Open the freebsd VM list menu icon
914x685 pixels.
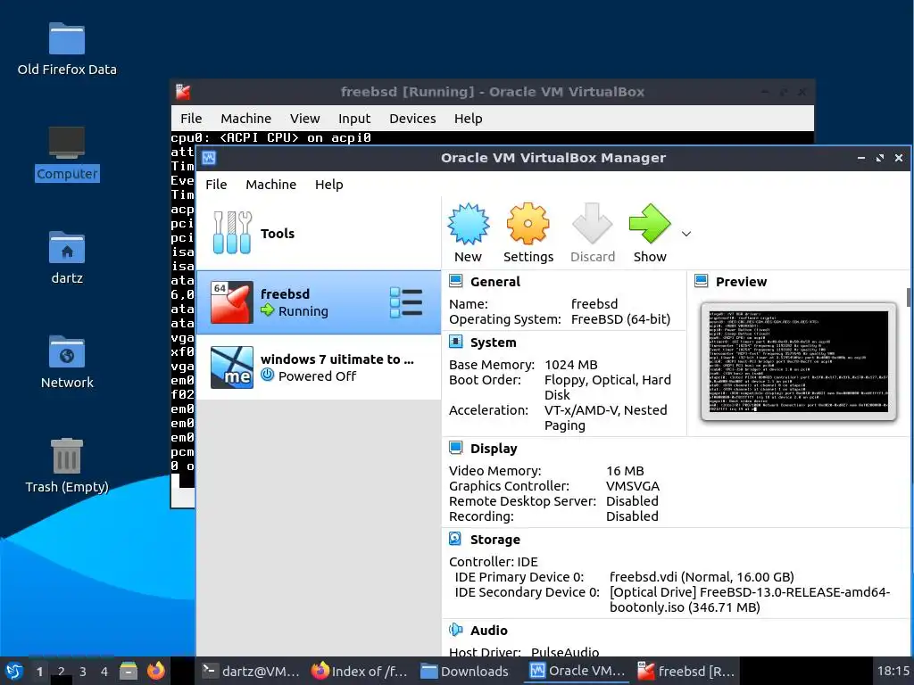pyautogui.click(x=406, y=302)
